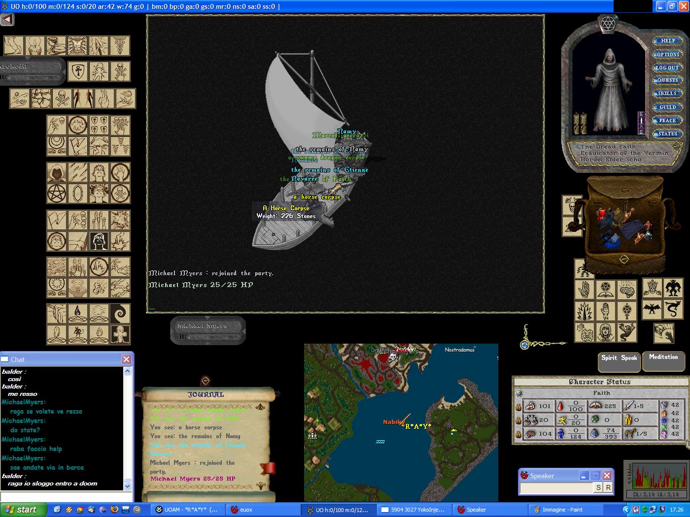The height and width of the screenshot is (517, 690).
Task: Select the Wall of Stone spell icon
Action: 41,98
